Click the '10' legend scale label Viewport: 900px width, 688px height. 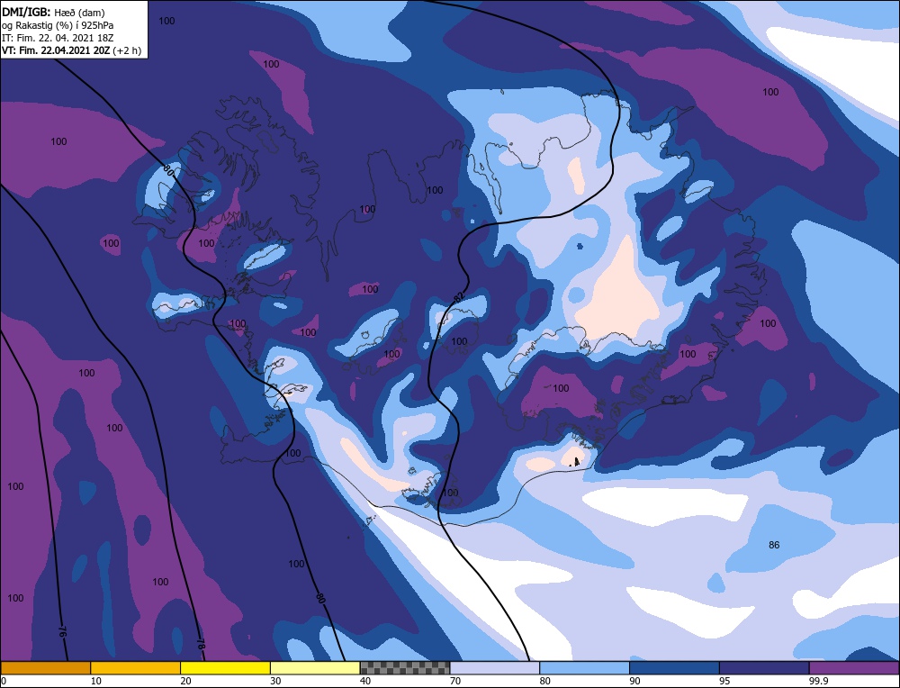tap(96, 681)
